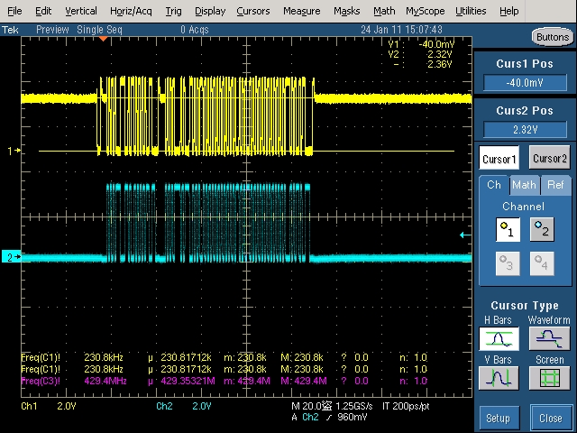Activate Cursor1 button
The width and height of the screenshot is (577, 433).
point(499,158)
